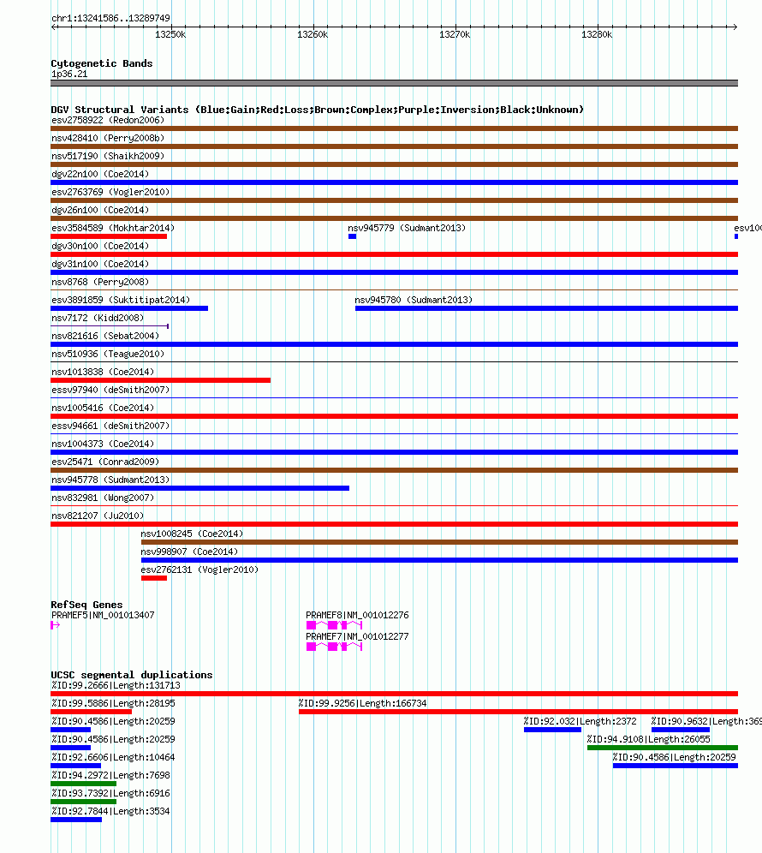Click the brown nsv1008245 complex variant bar
Image resolution: width=762 pixels, height=853 pixels.
[439, 542]
